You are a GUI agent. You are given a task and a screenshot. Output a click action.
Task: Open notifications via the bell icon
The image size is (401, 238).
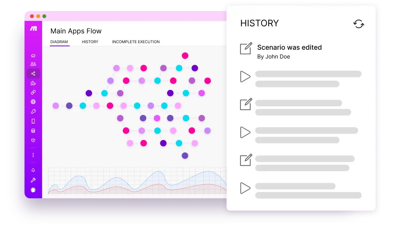[33, 170]
